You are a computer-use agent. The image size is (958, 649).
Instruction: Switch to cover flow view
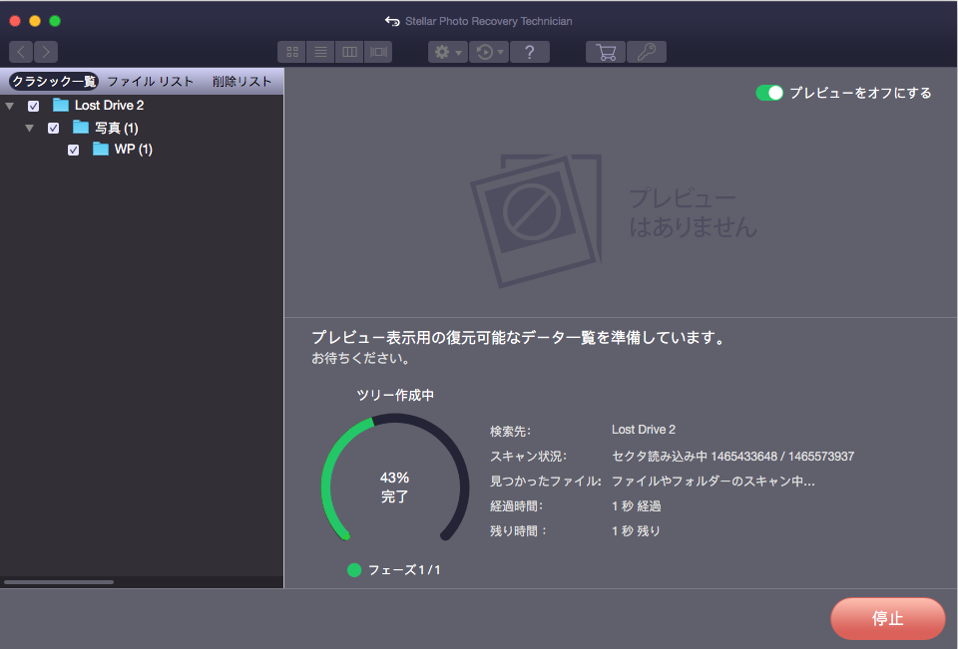[x=378, y=52]
